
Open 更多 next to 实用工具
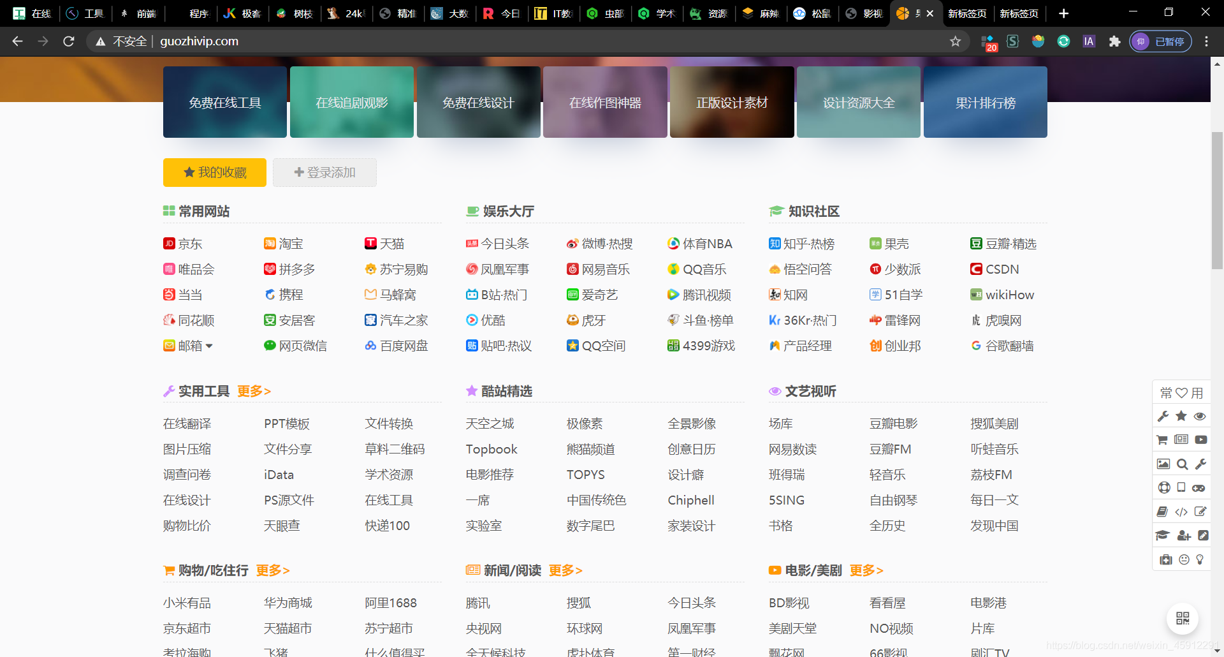pyautogui.click(x=254, y=391)
